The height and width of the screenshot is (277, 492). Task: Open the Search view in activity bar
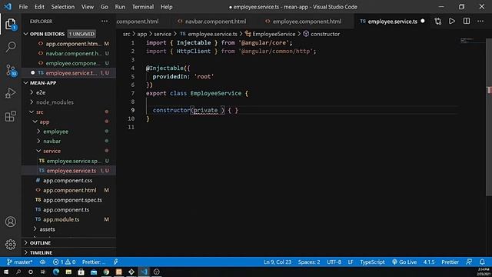(10, 47)
